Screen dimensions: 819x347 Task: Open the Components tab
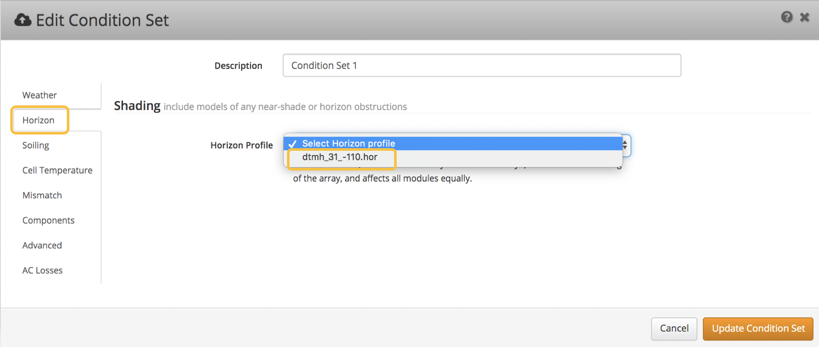coord(48,221)
